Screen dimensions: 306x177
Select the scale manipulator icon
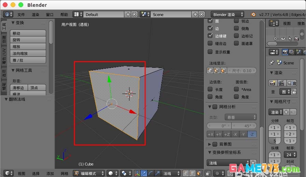point(157,173)
